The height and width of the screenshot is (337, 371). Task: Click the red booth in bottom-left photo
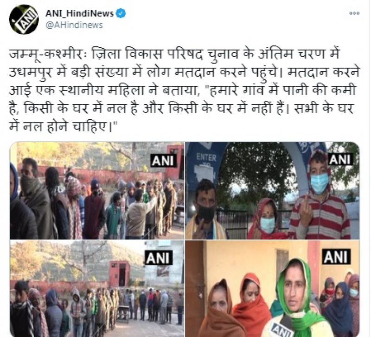[x=120, y=273]
